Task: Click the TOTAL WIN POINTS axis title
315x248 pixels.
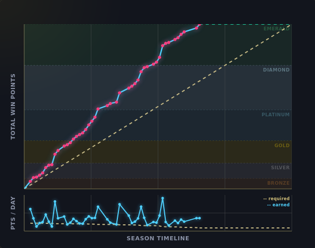Action: [x=13, y=107]
